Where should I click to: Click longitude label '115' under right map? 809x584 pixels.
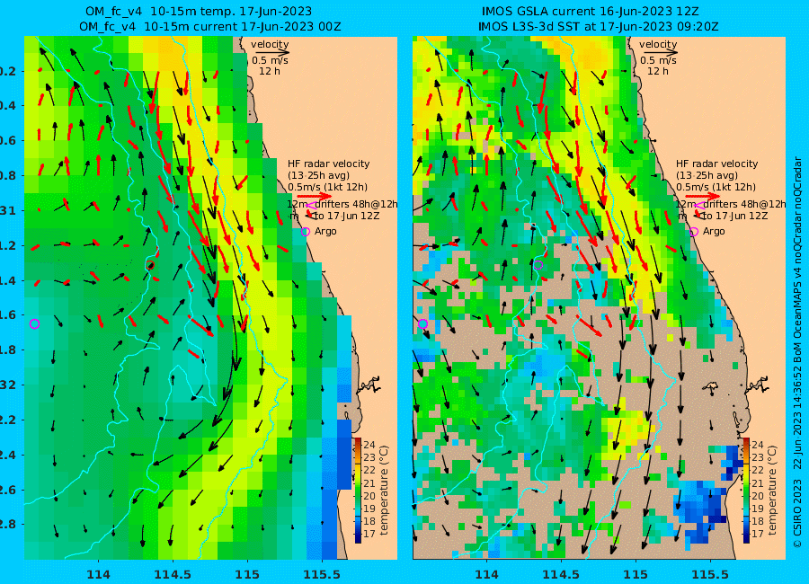pyautogui.click(x=636, y=574)
